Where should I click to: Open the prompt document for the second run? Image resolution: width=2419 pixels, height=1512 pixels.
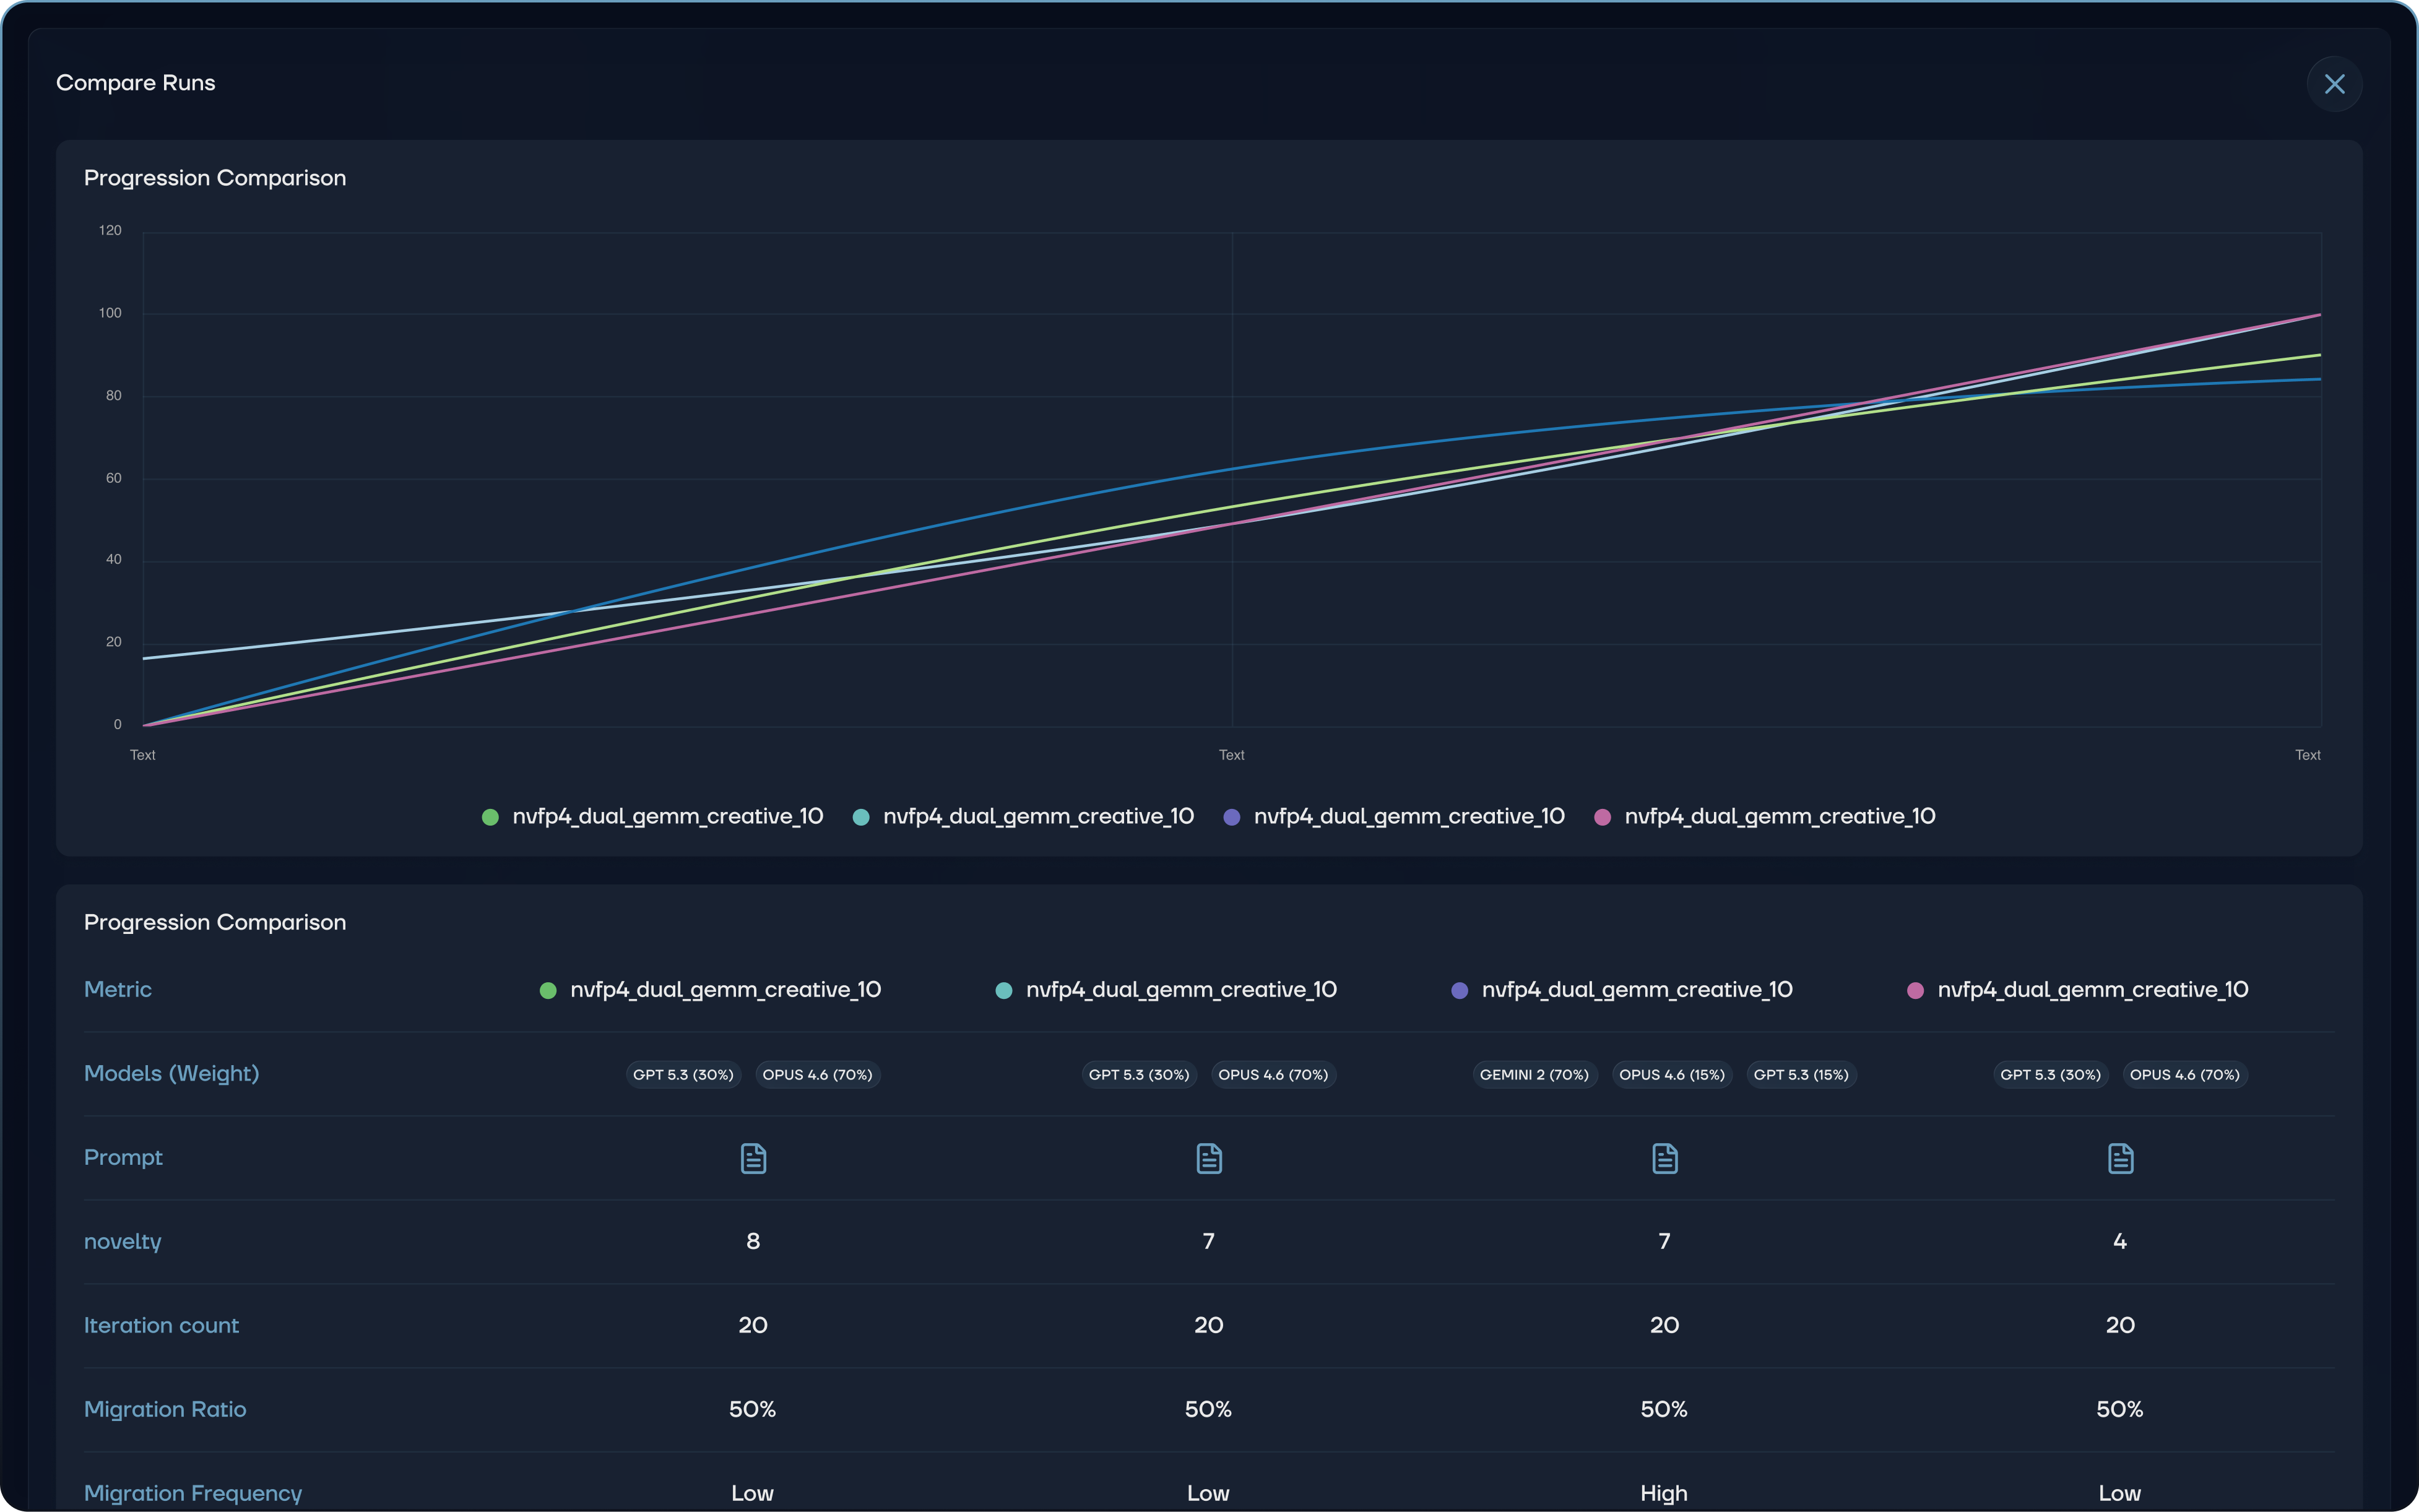pyautogui.click(x=1208, y=1158)
